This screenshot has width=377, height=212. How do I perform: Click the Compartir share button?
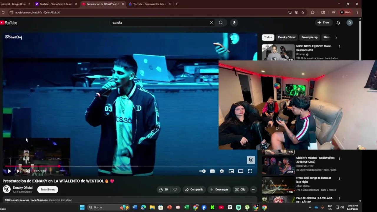pos(194,190)
